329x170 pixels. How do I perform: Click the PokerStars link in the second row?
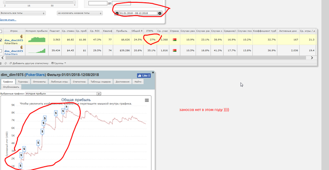(x=10, y=54)
